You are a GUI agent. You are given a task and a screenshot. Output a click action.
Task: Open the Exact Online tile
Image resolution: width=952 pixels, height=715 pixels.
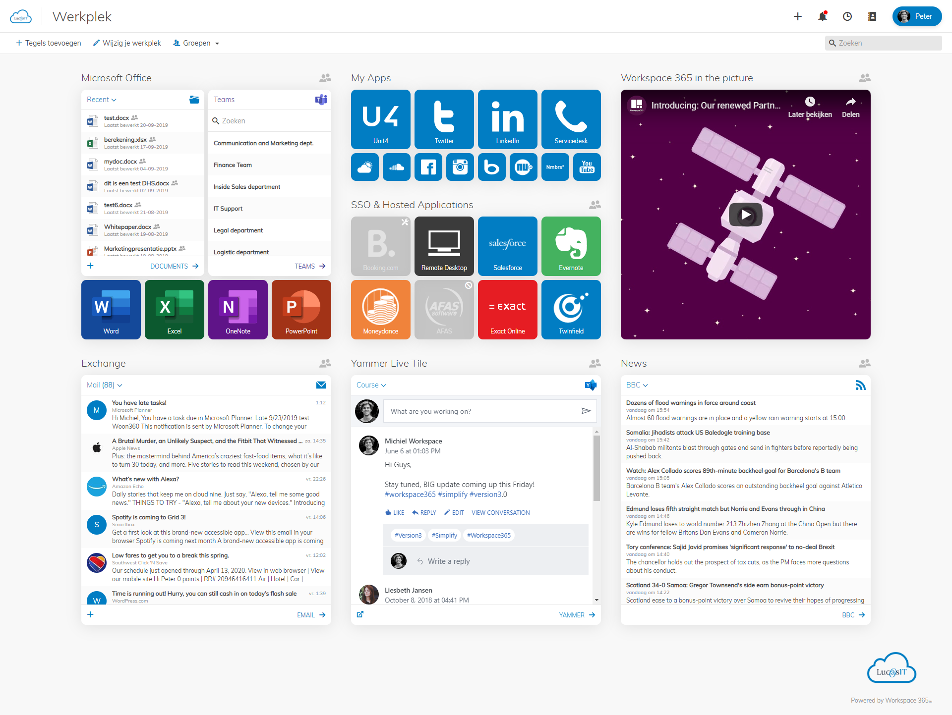pos(508,310)
